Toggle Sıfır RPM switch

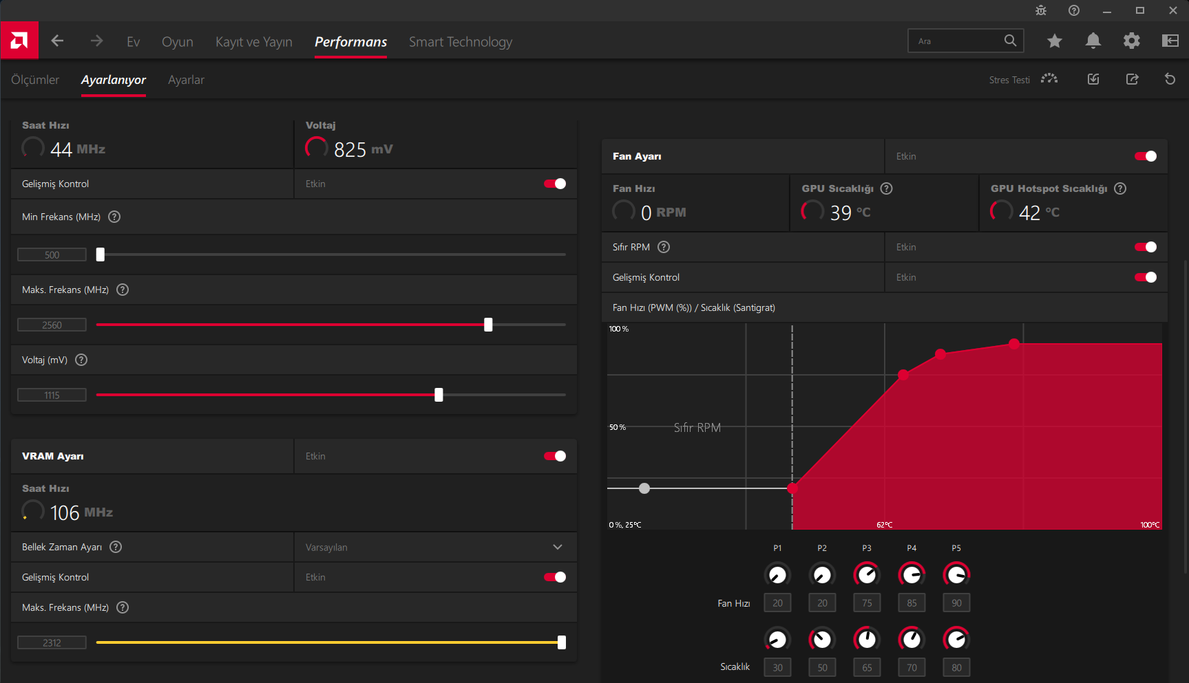click(1146, 247)
